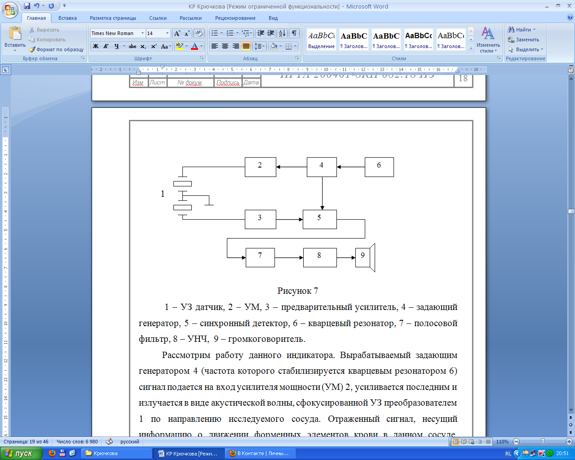The height and width of the screenshot is (460, 575).
Task: Click the Office button
Action: (10, 9)
